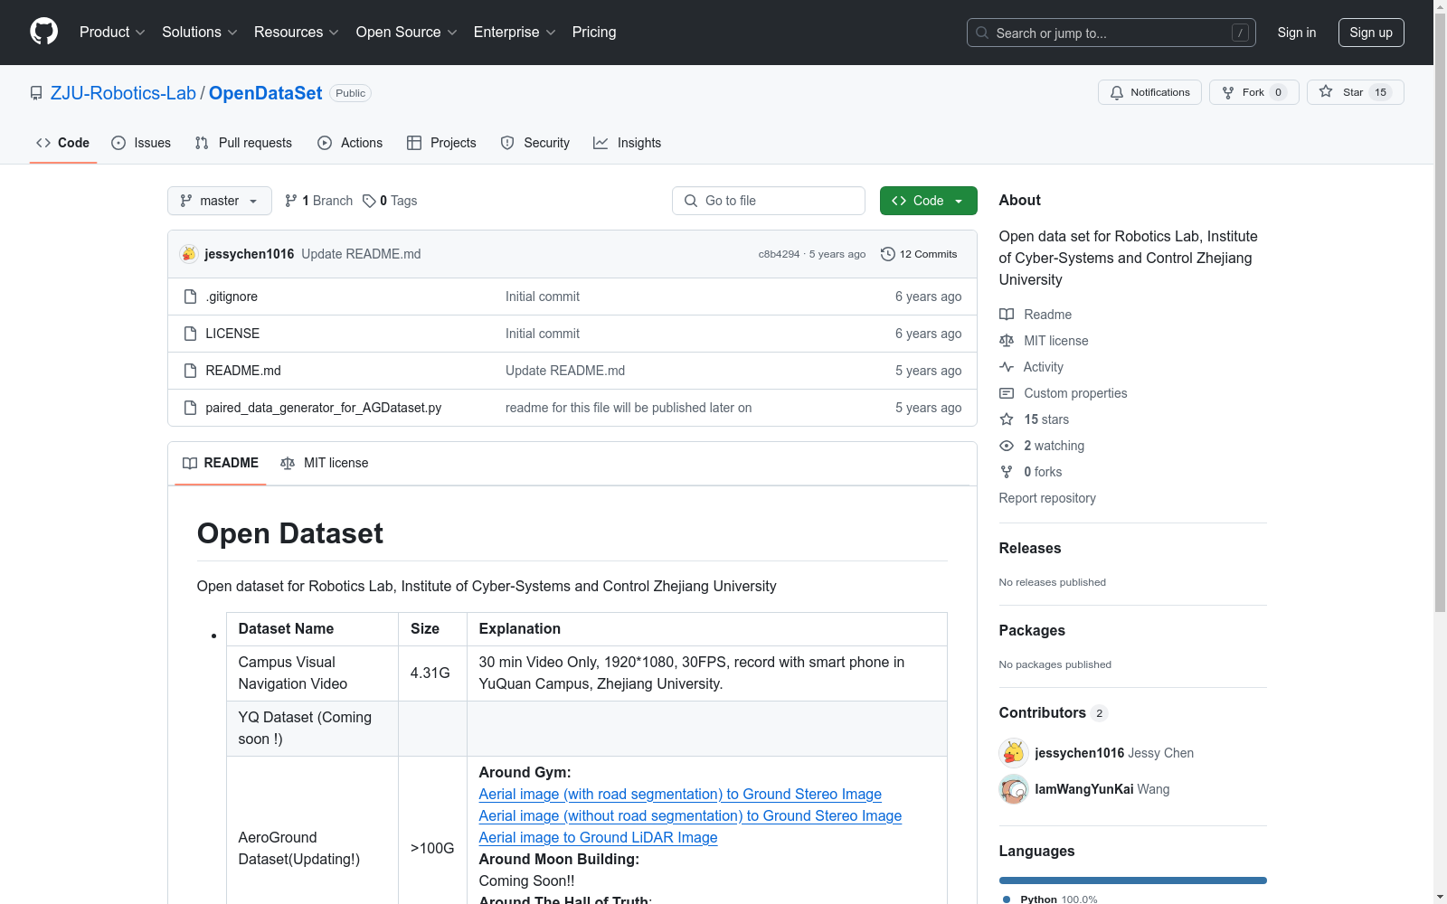The height and width of the screenshot is (904, 1447).
Task: Open the Releases section heading link
Action: [1030, 548]
